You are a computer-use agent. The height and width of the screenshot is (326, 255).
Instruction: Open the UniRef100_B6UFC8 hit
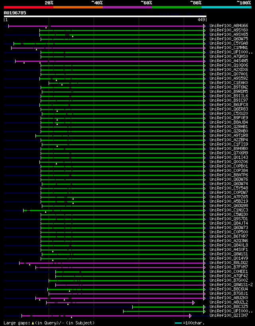click(x=229, y=105)
